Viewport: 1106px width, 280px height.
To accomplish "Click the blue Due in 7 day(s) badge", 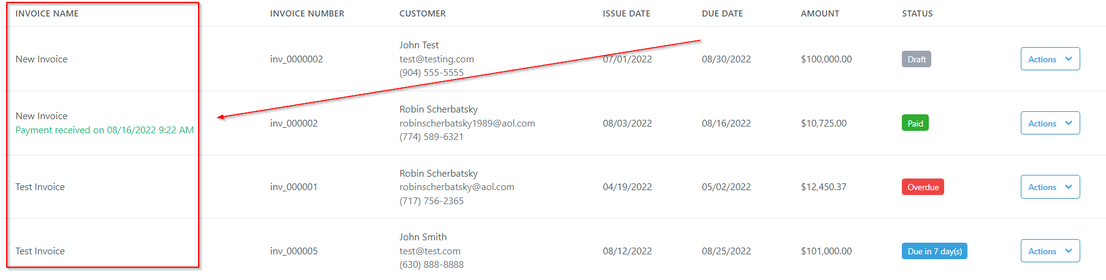I will tap(934, 251).
